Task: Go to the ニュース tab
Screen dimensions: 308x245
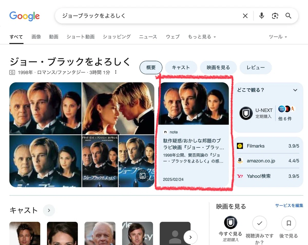Action: (x=148, y=37)
